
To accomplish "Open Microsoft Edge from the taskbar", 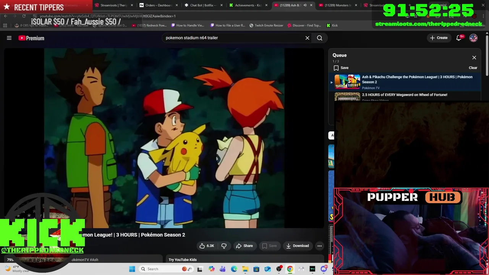I will (x=234, y=269).
